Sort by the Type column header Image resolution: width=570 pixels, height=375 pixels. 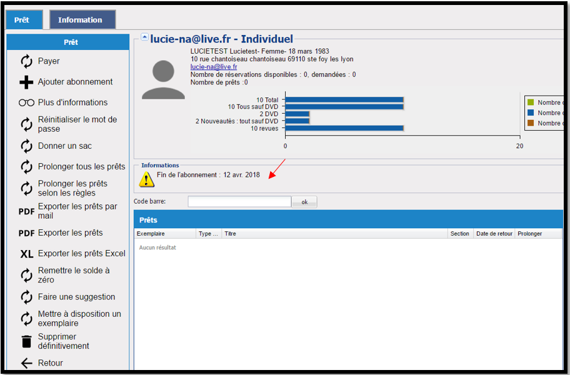point(209,234)
